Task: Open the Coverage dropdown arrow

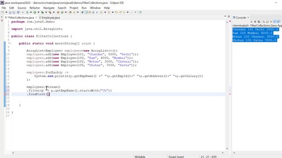Action: tap(46, 12)
